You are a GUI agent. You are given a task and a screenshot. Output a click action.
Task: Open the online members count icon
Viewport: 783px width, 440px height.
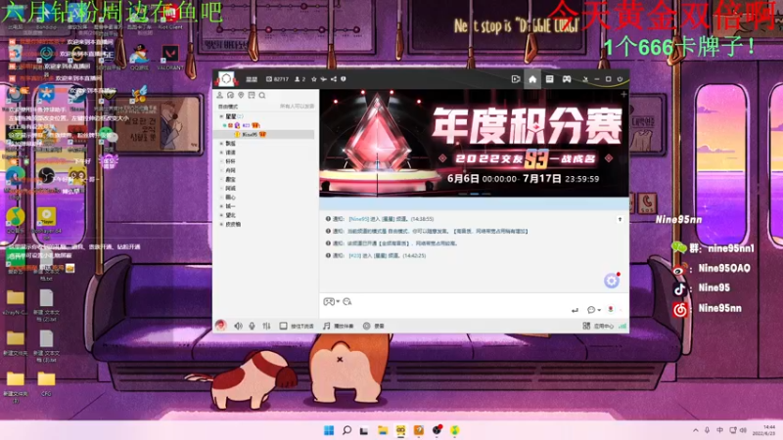point(300,79)
